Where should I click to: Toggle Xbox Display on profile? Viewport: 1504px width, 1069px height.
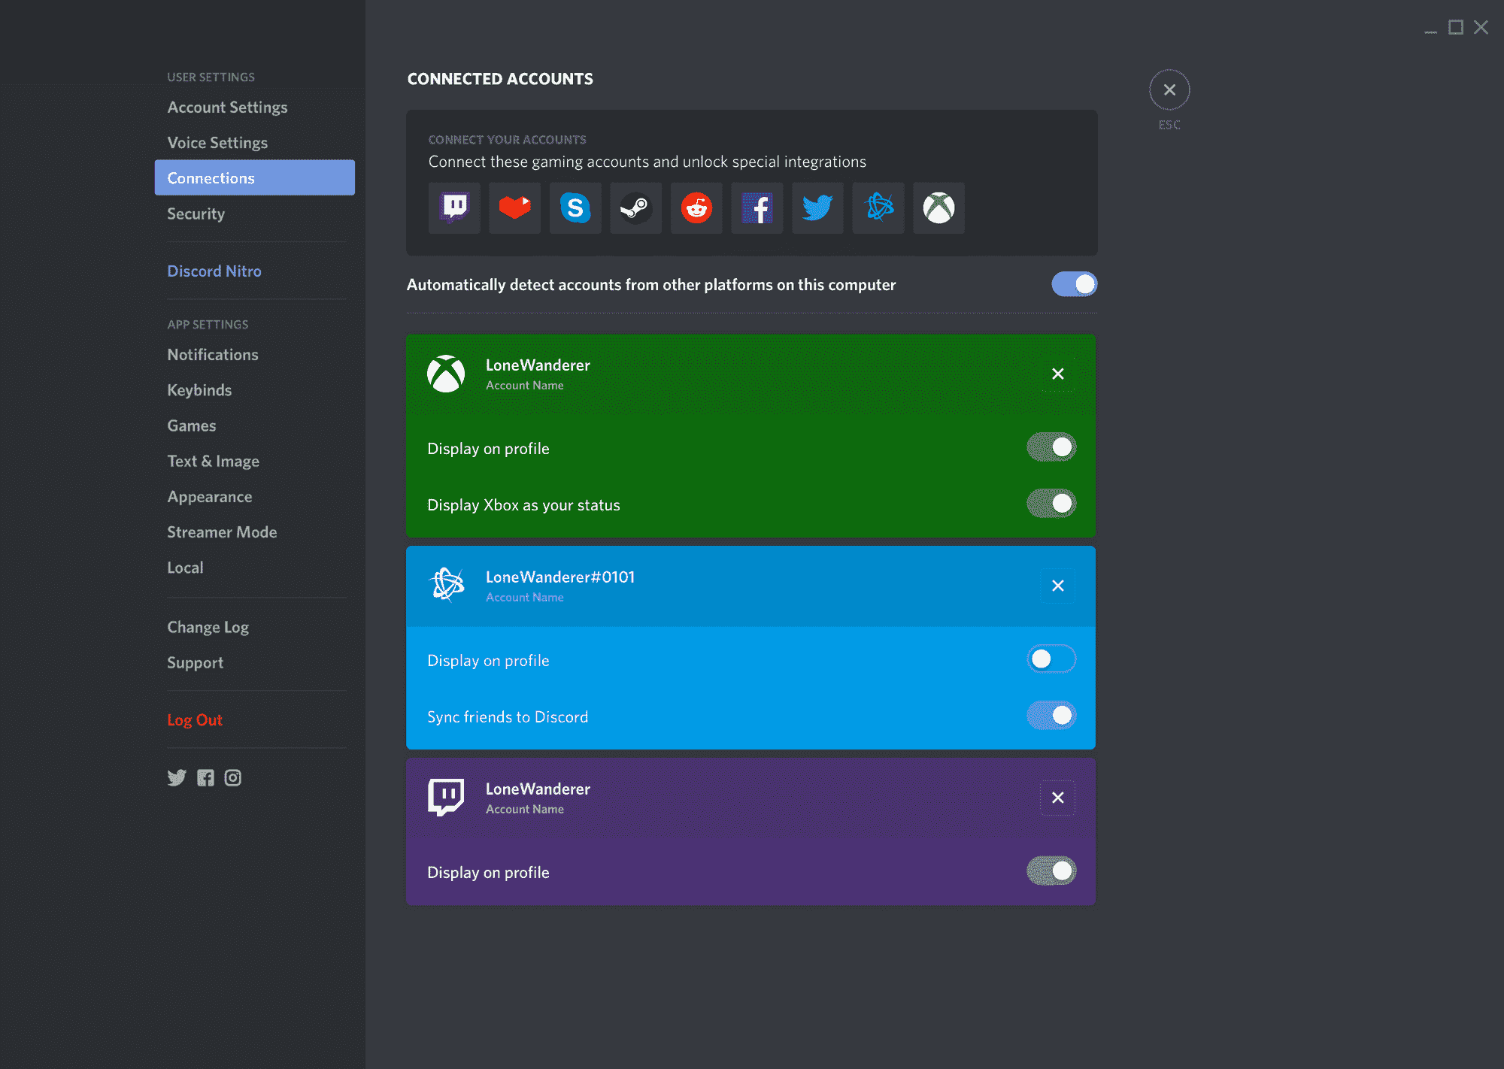click(1051, 447)
